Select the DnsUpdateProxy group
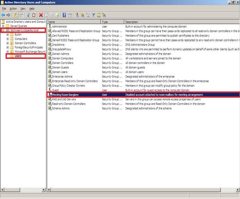Screen dimensions: 240x199 coord(143,49)
